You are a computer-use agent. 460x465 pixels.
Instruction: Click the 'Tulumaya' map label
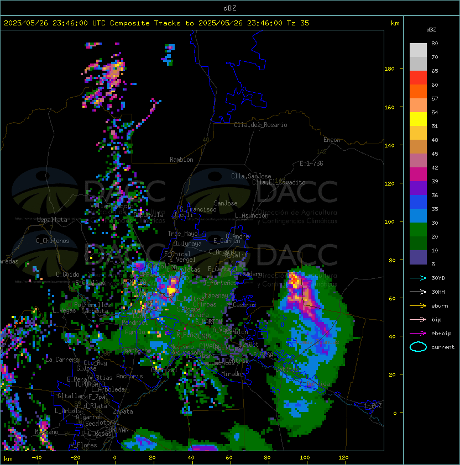[x=189, y=244]
